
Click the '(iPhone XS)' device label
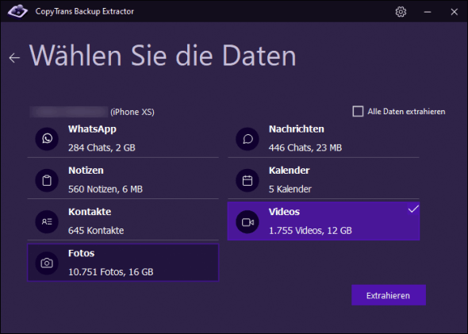132,112
